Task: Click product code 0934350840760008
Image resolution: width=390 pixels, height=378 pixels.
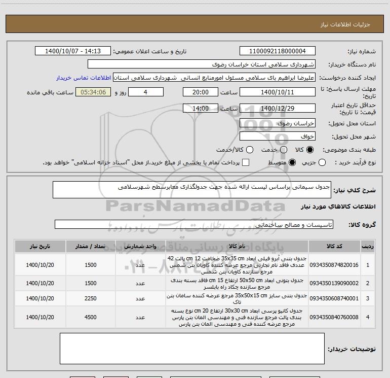Action: (x=334, y=317)
